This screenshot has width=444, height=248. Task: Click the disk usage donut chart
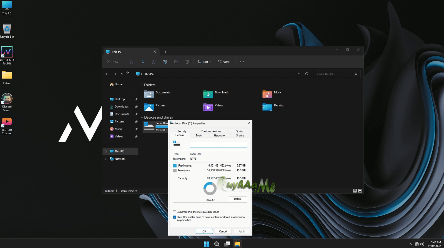(x=210, y=188)
